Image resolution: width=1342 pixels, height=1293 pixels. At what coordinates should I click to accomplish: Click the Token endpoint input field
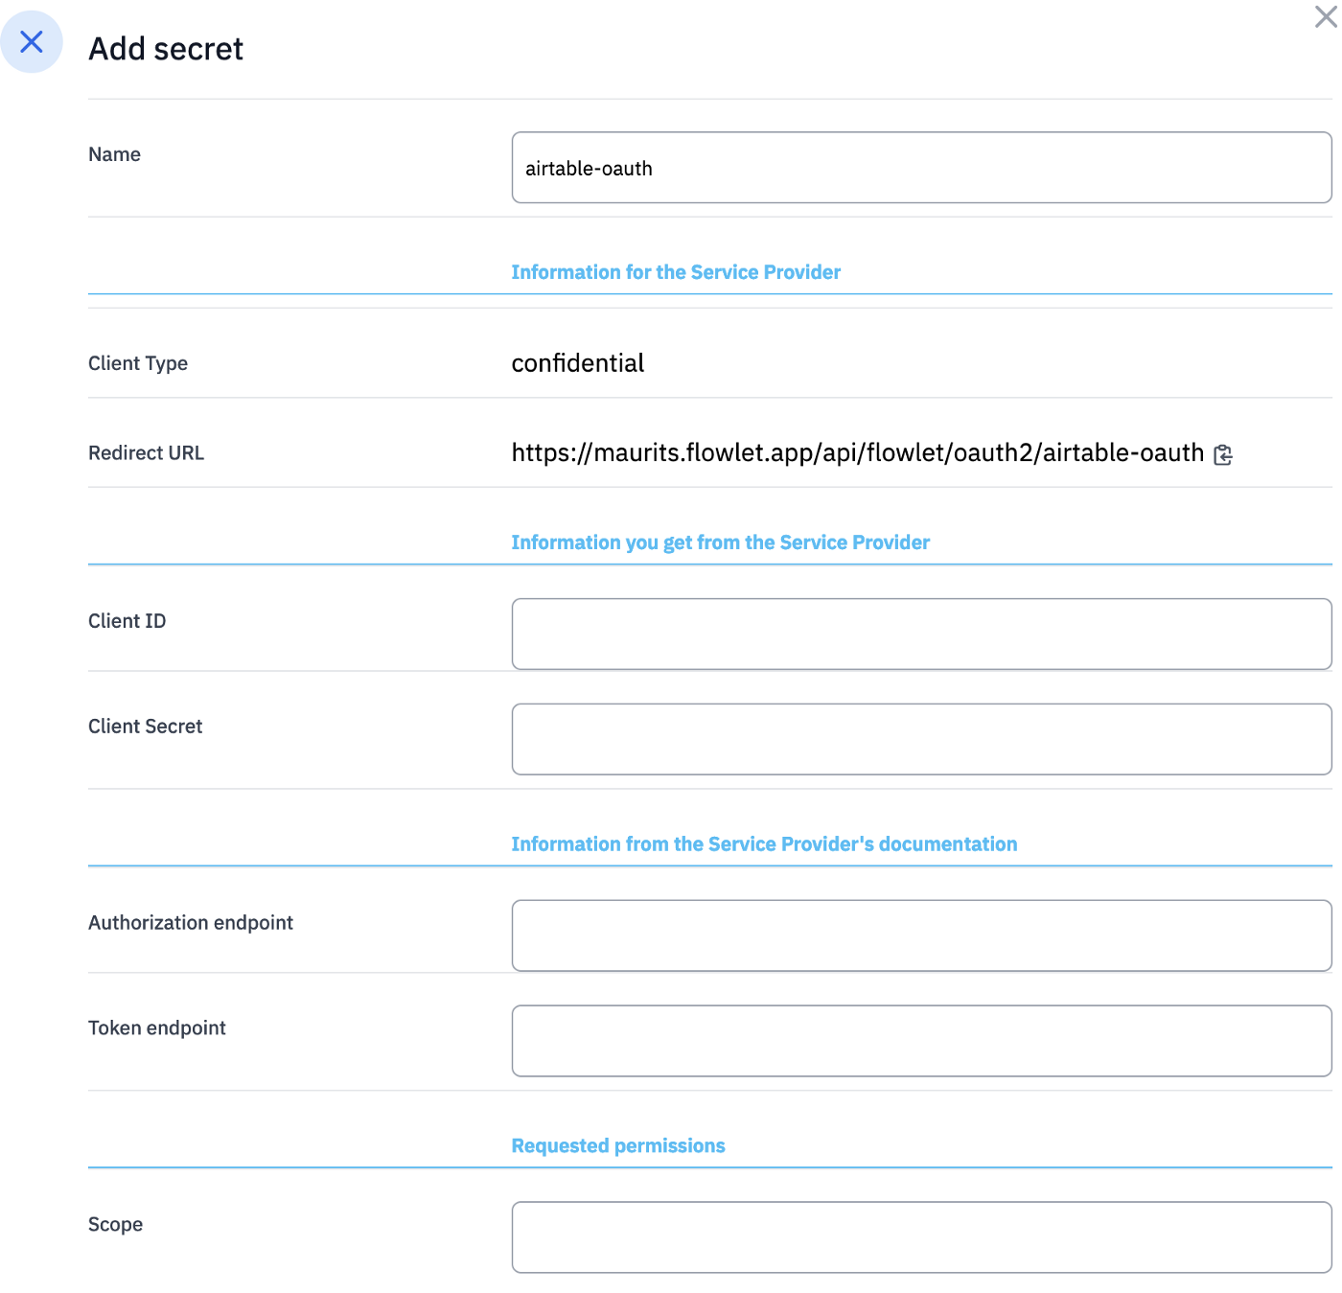[921, 1041]
